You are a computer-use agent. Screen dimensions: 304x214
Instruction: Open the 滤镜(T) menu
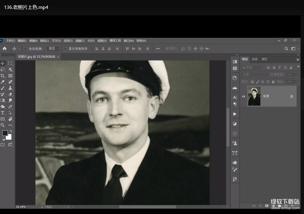click(x=80, y=41)
